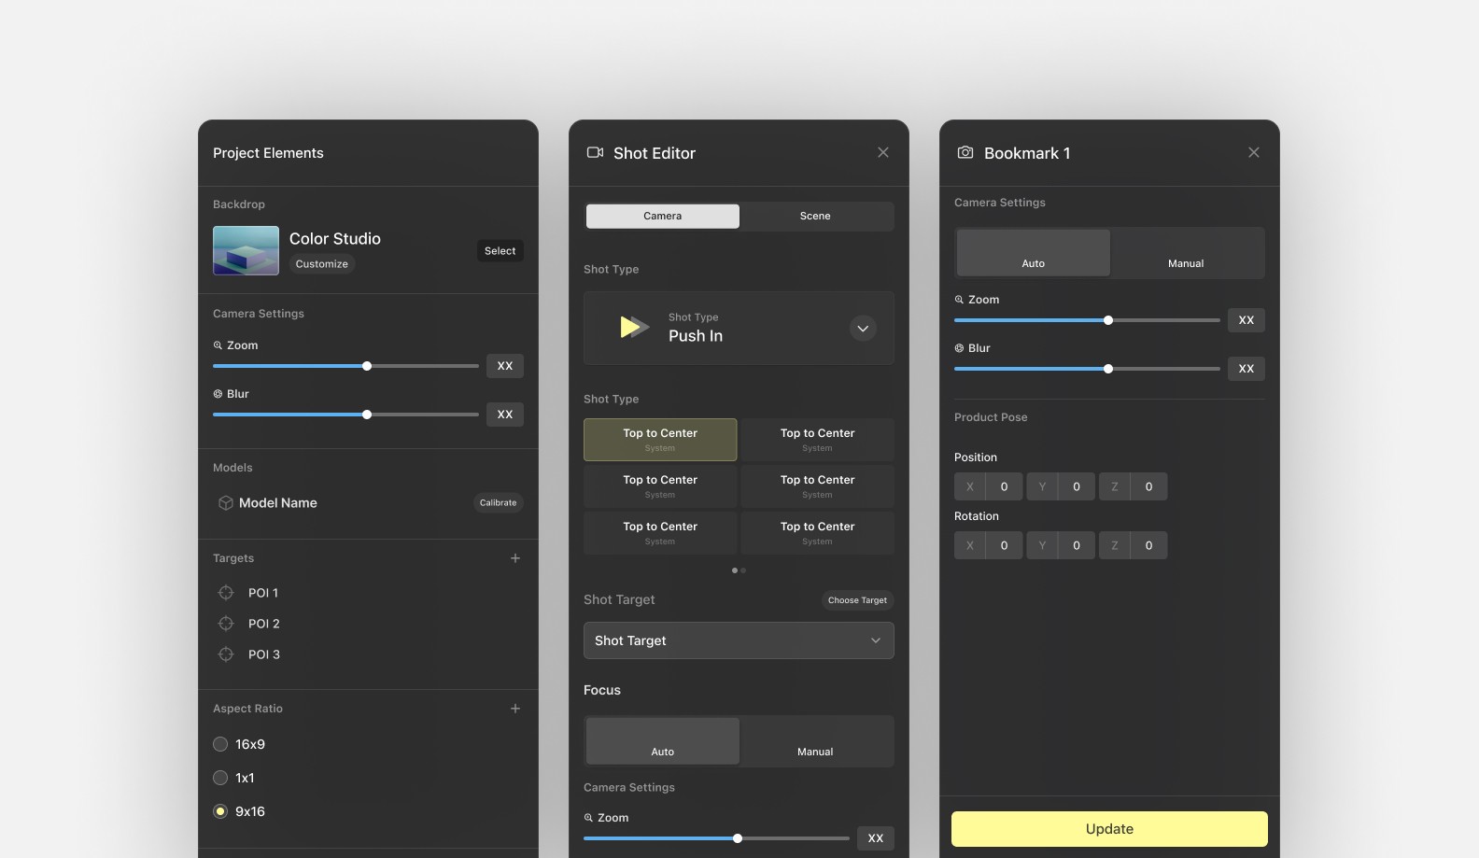This screenshot has width=1479, height=858.
Task: Click the Model Name cube icon
Action: point(225,503)
